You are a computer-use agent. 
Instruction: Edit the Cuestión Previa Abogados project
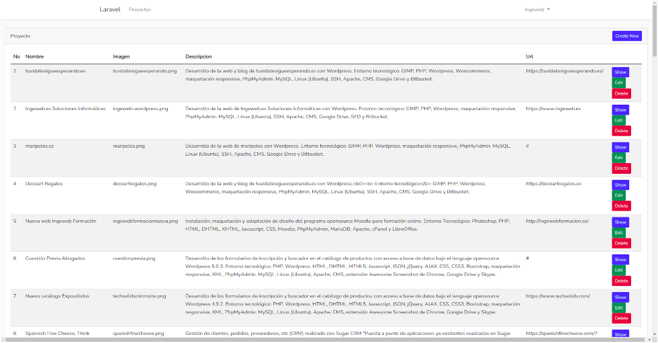click(618, 270)
